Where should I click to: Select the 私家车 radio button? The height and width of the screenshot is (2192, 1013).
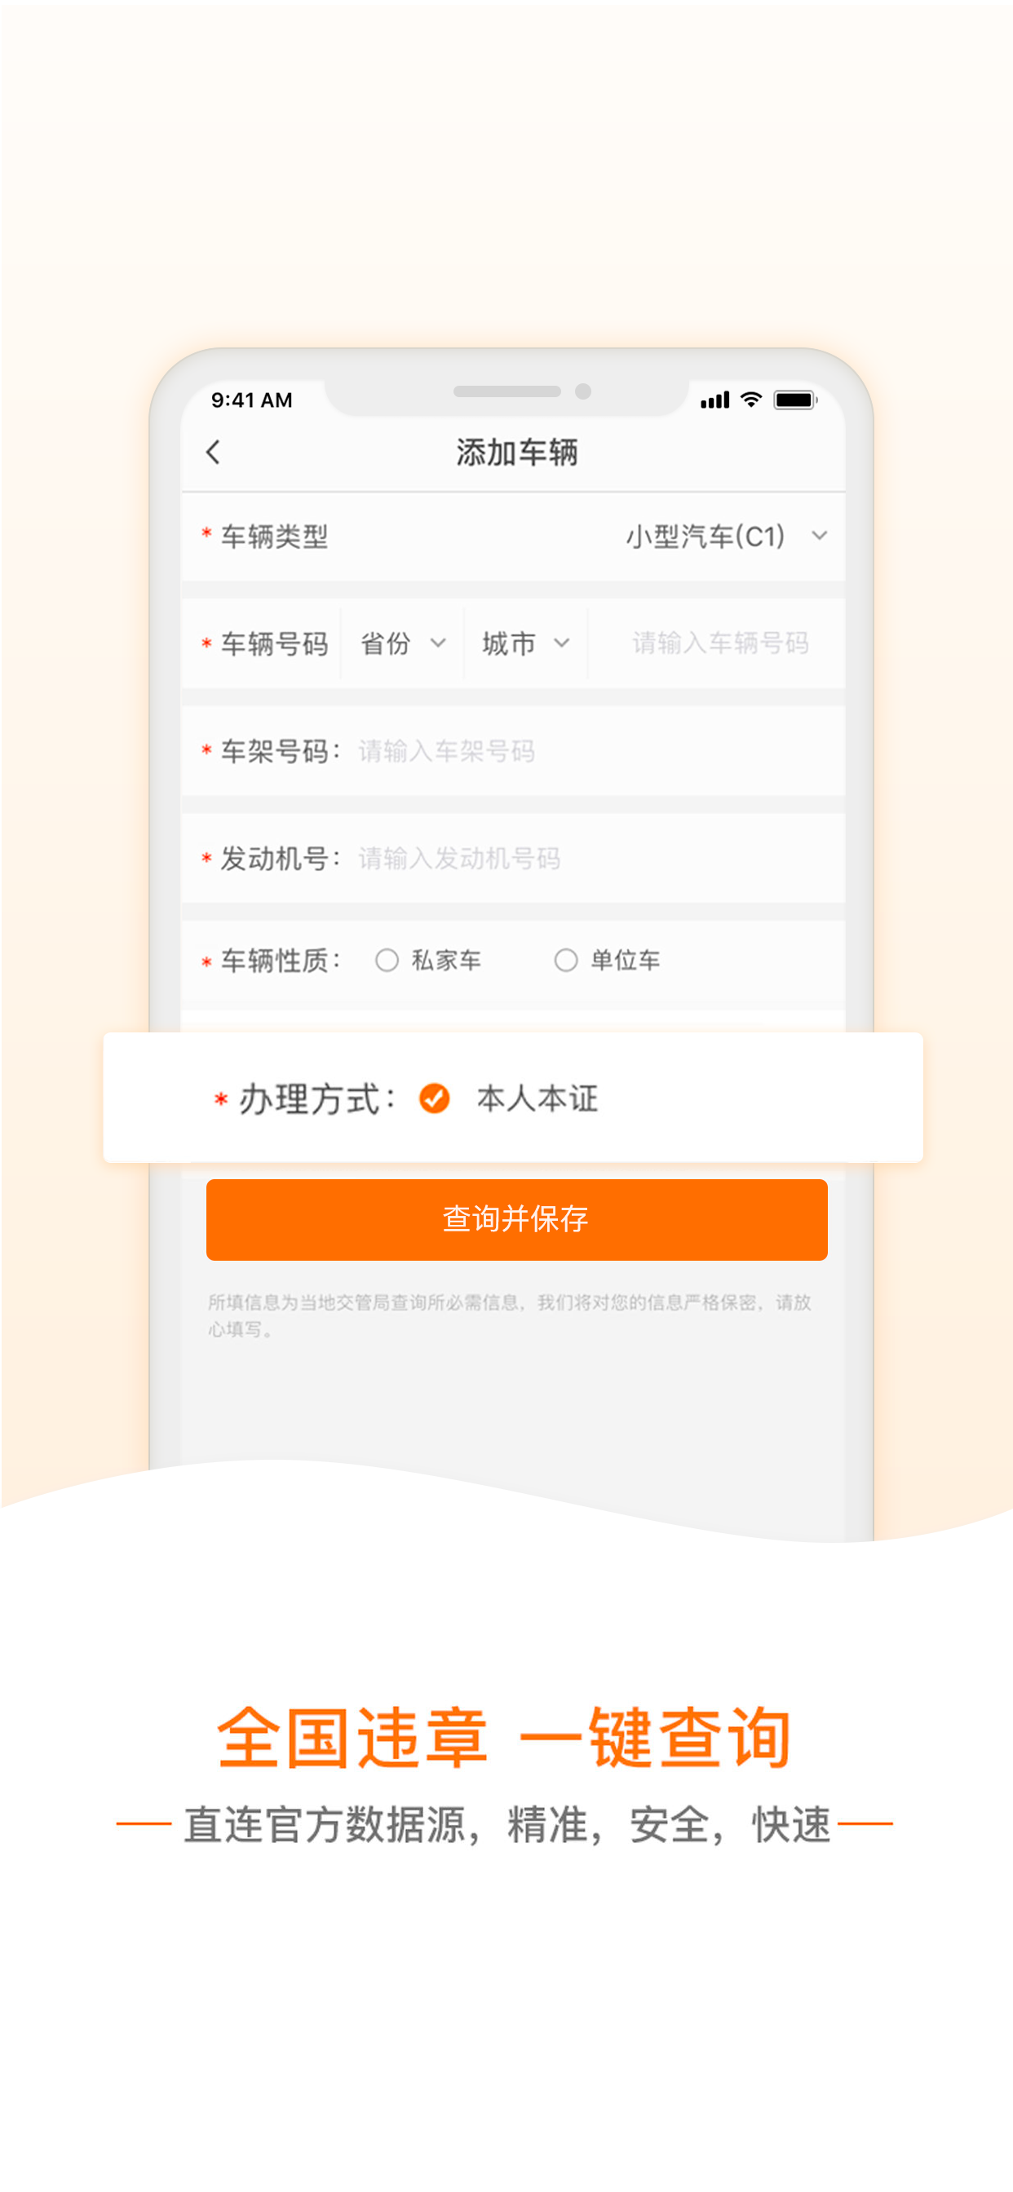pyautogui.click(x=387, y=960)
